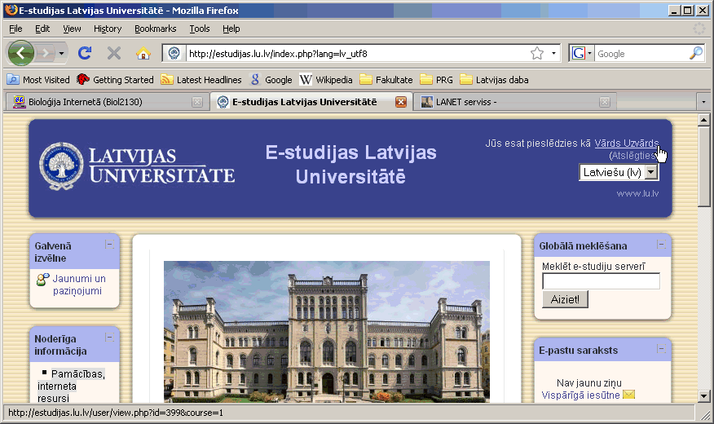
Task: Click the university building photo
Action: 327,332
